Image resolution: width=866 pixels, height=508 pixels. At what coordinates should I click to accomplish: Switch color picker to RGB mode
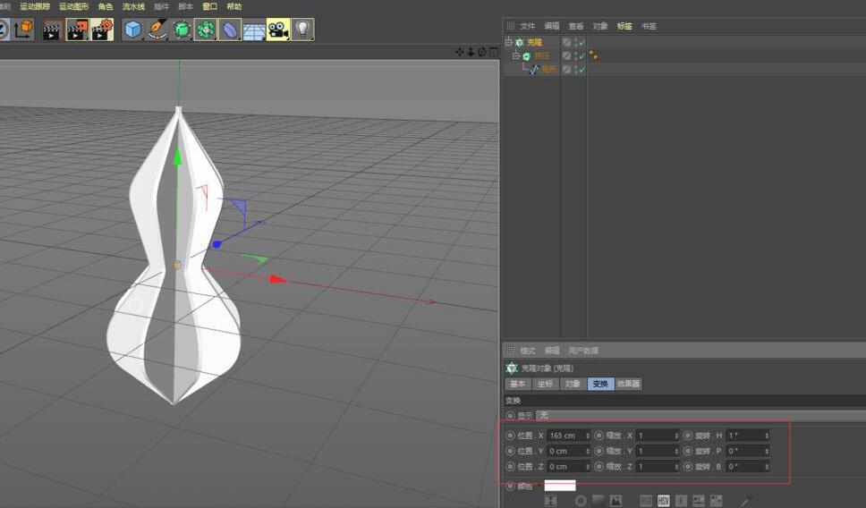click(x=646, y=500)
